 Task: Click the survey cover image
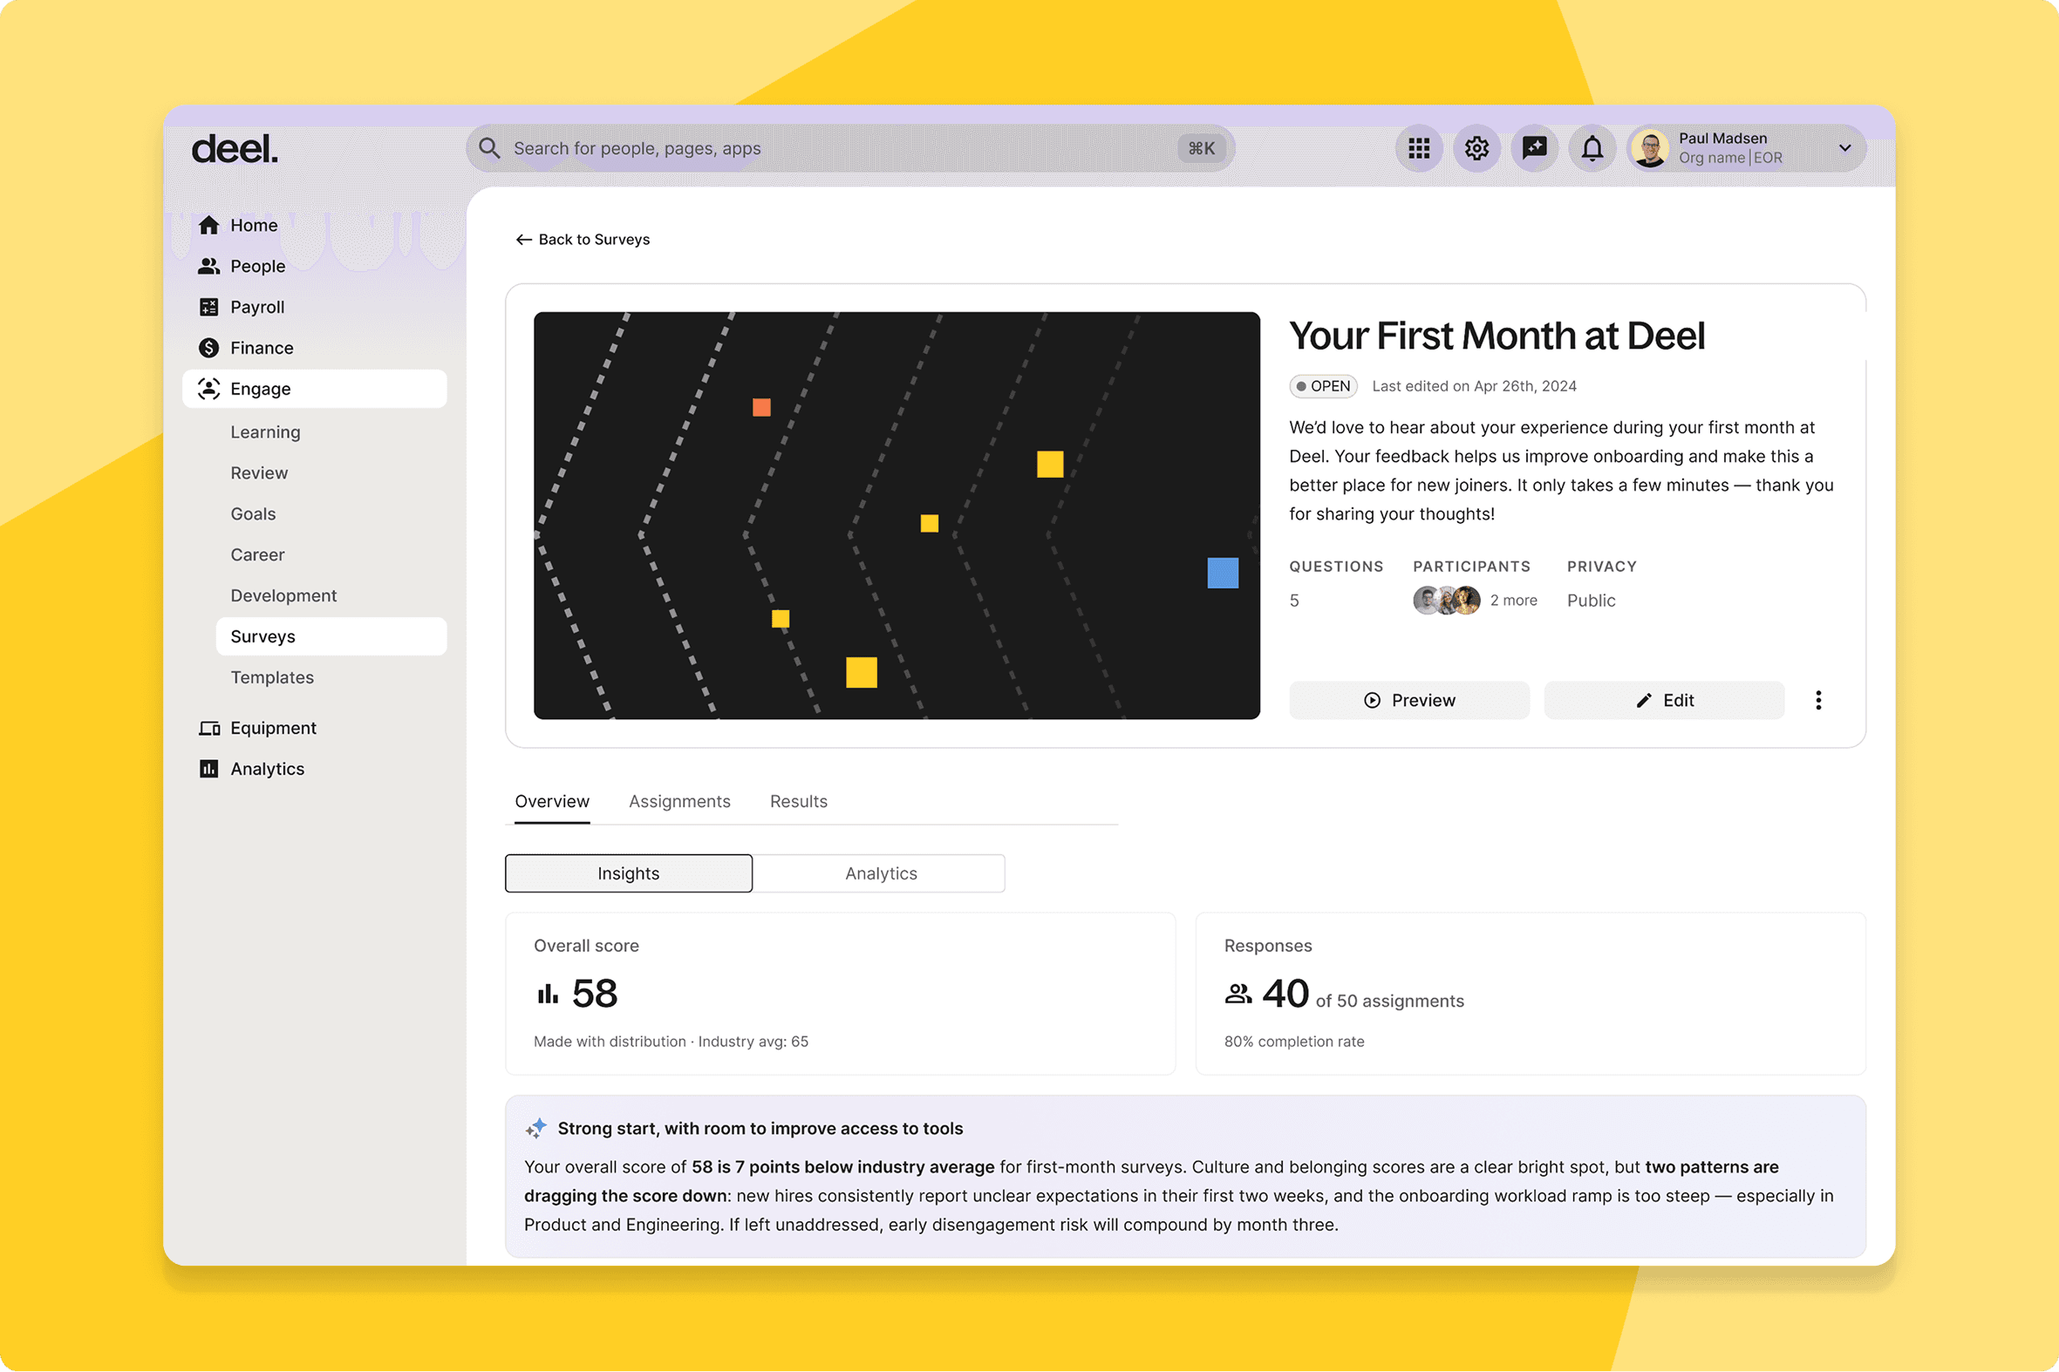[x=897, y=515]
